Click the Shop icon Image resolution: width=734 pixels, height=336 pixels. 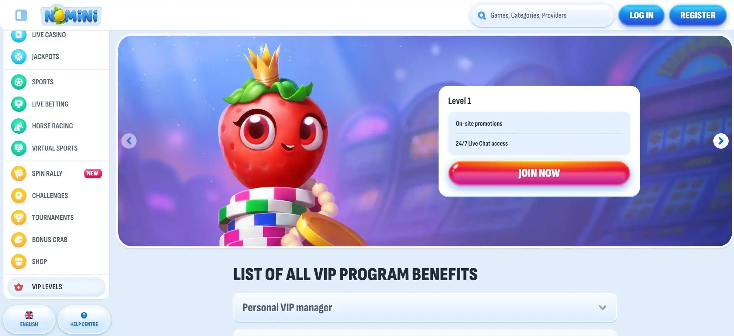pos(19,262)
